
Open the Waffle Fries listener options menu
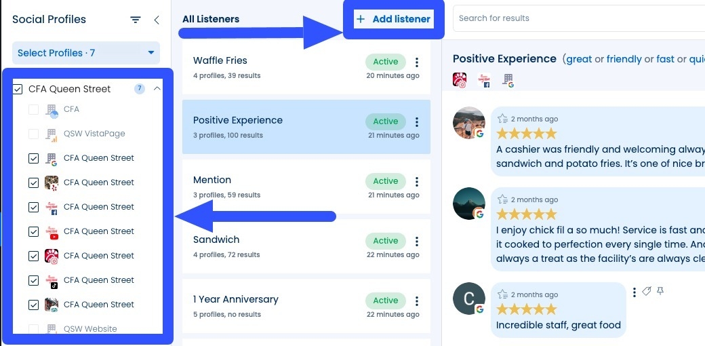point(416,62)
